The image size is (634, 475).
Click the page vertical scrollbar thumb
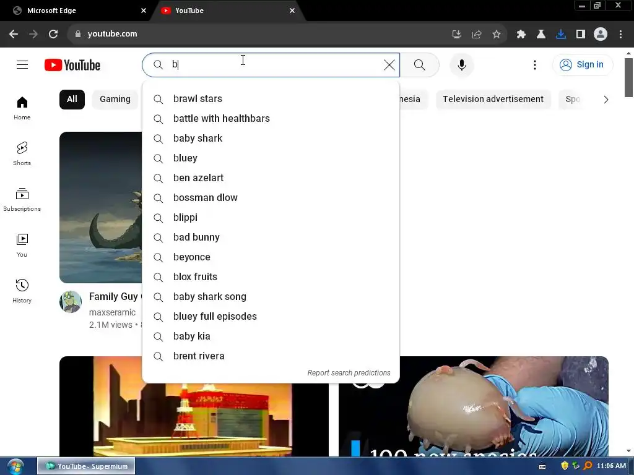[628, 77]
